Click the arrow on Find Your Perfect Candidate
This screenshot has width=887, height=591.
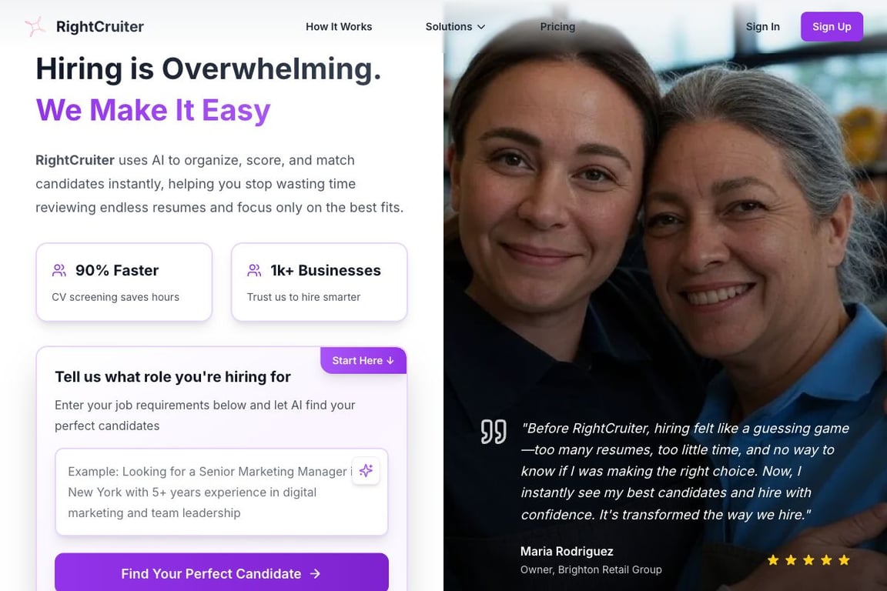315,573
